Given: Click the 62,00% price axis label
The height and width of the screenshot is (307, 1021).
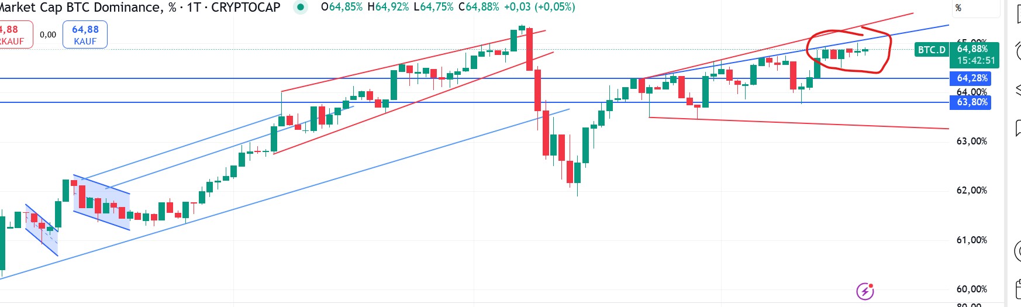Looking at the screenshot, I should click(x=971, y=191).
